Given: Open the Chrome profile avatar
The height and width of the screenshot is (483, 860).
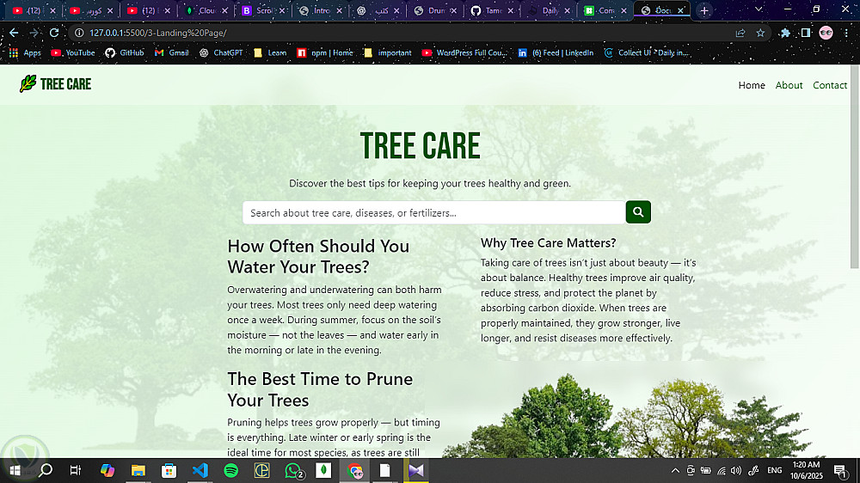Looking at the screenshot, I should pyautogui.click(x=826, y=33).
